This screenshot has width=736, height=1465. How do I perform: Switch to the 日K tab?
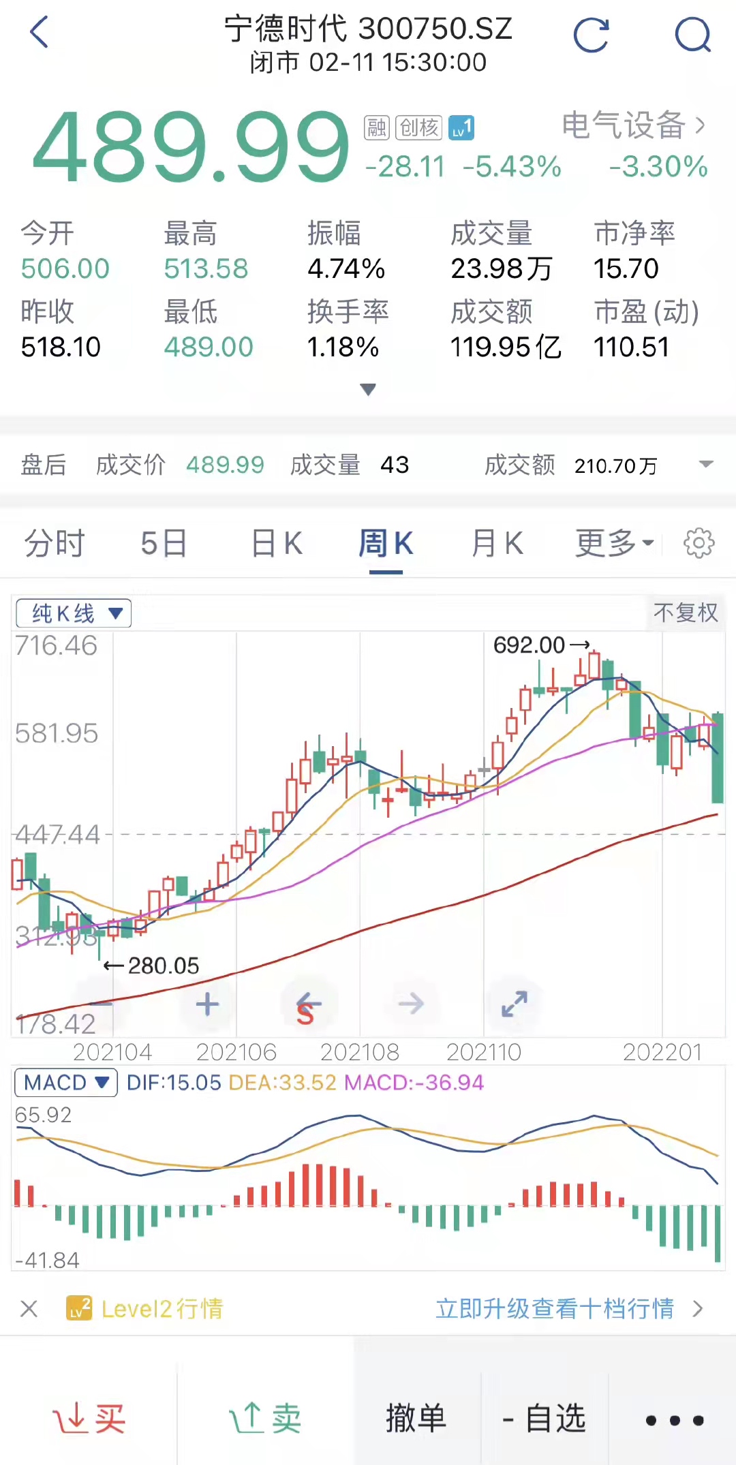coord(277,544)
